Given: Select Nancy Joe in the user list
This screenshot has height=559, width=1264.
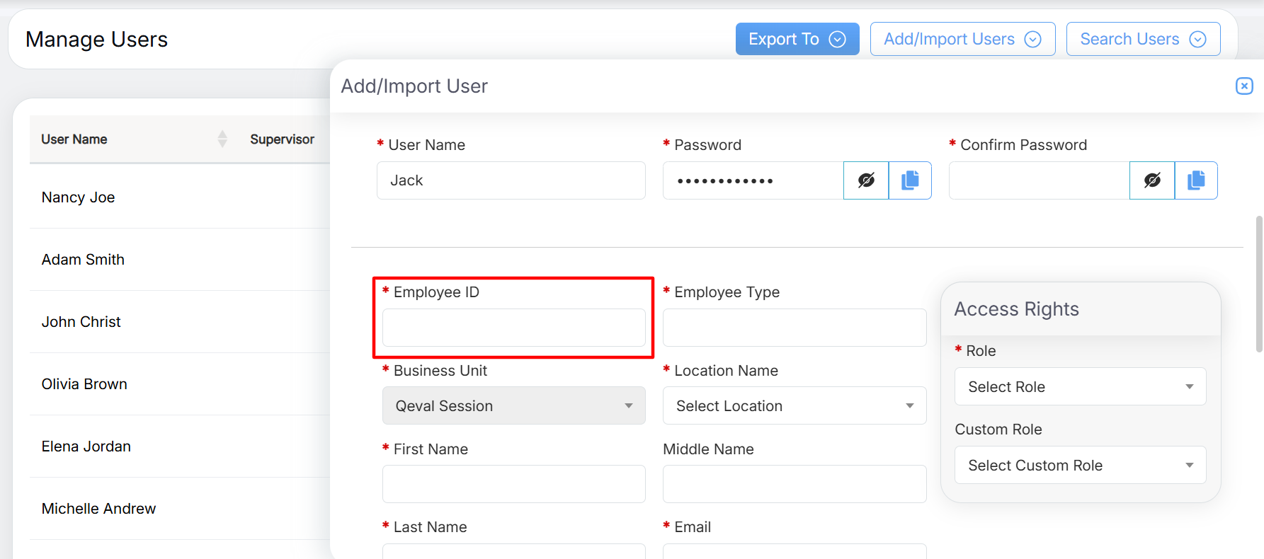Looking at the screenshot, I should (78, 197).
